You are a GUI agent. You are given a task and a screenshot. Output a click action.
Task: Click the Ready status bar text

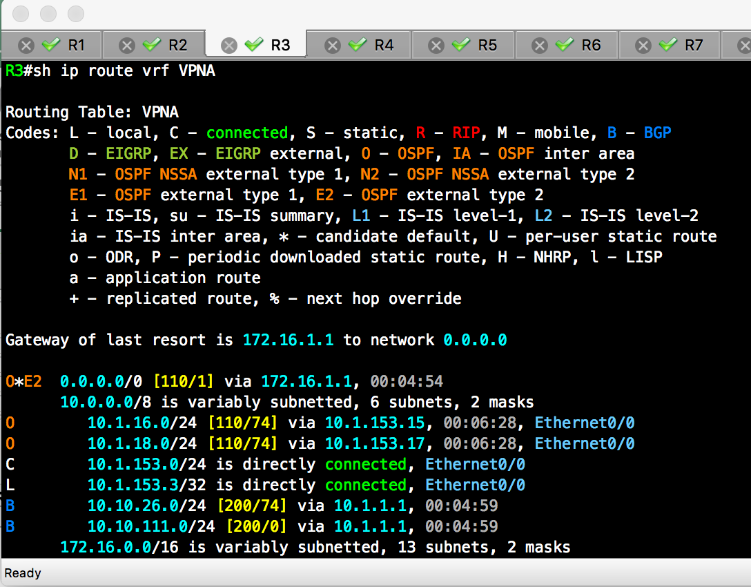point(23,573)
